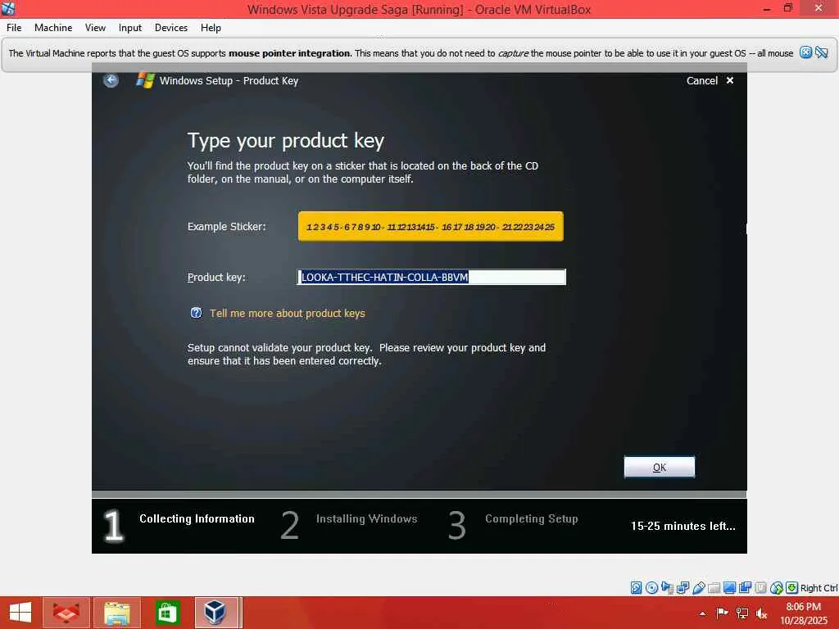Click the audio indicator in VirtualBox status bar
839x629 pixels.
[x=667, y=588]
